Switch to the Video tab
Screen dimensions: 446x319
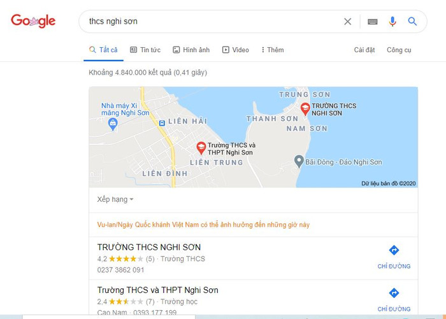(236, 50)
